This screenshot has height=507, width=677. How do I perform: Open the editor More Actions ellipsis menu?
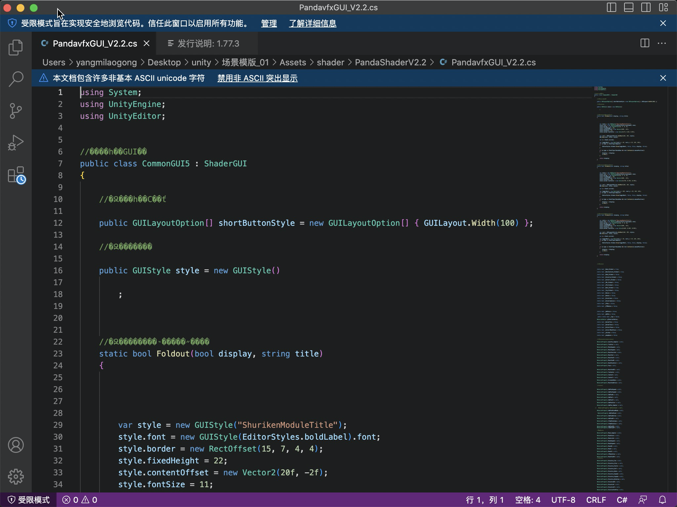[x=662, y=43]
